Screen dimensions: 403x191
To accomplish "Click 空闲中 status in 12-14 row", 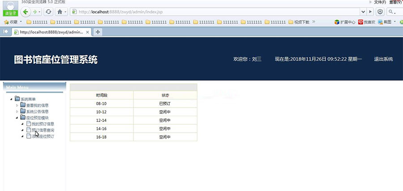I will (x=165, y=120).
